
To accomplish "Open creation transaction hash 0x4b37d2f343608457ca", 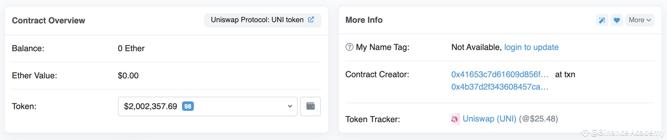I will (x=500, y=87).
